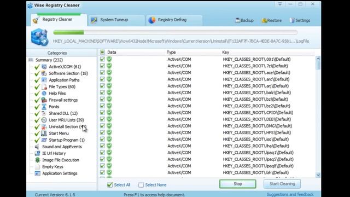Click the Restore button label
The height and width of the screenshot is (197, 350).
coord(275,20)
